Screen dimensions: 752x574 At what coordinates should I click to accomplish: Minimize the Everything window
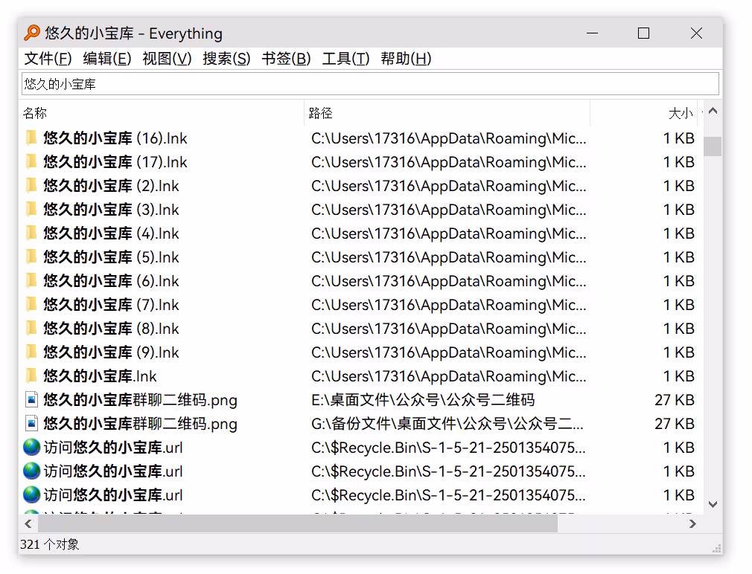(593, 33)
